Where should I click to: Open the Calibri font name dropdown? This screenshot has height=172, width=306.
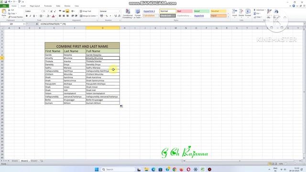(41, 11)
